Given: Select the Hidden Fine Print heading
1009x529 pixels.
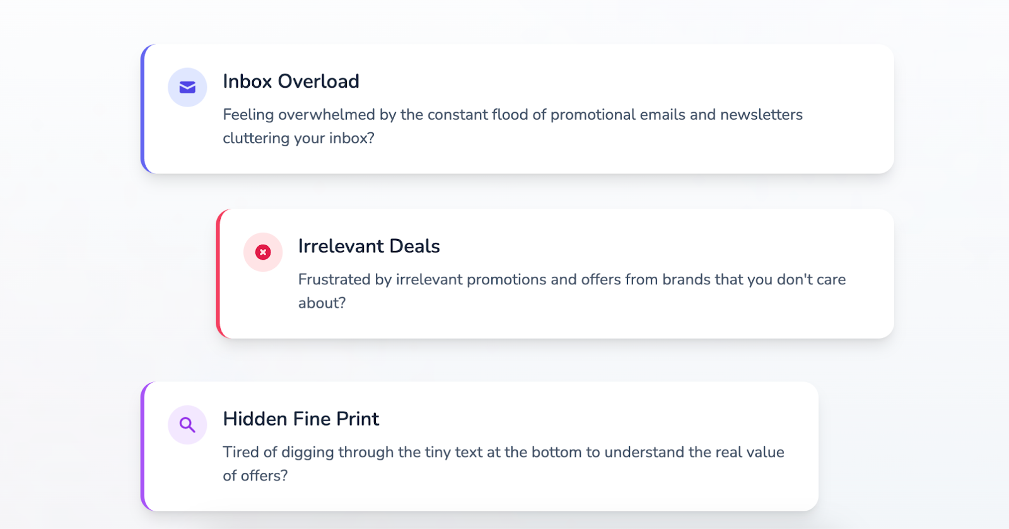Looking at the screenshot, I should 301,419.
